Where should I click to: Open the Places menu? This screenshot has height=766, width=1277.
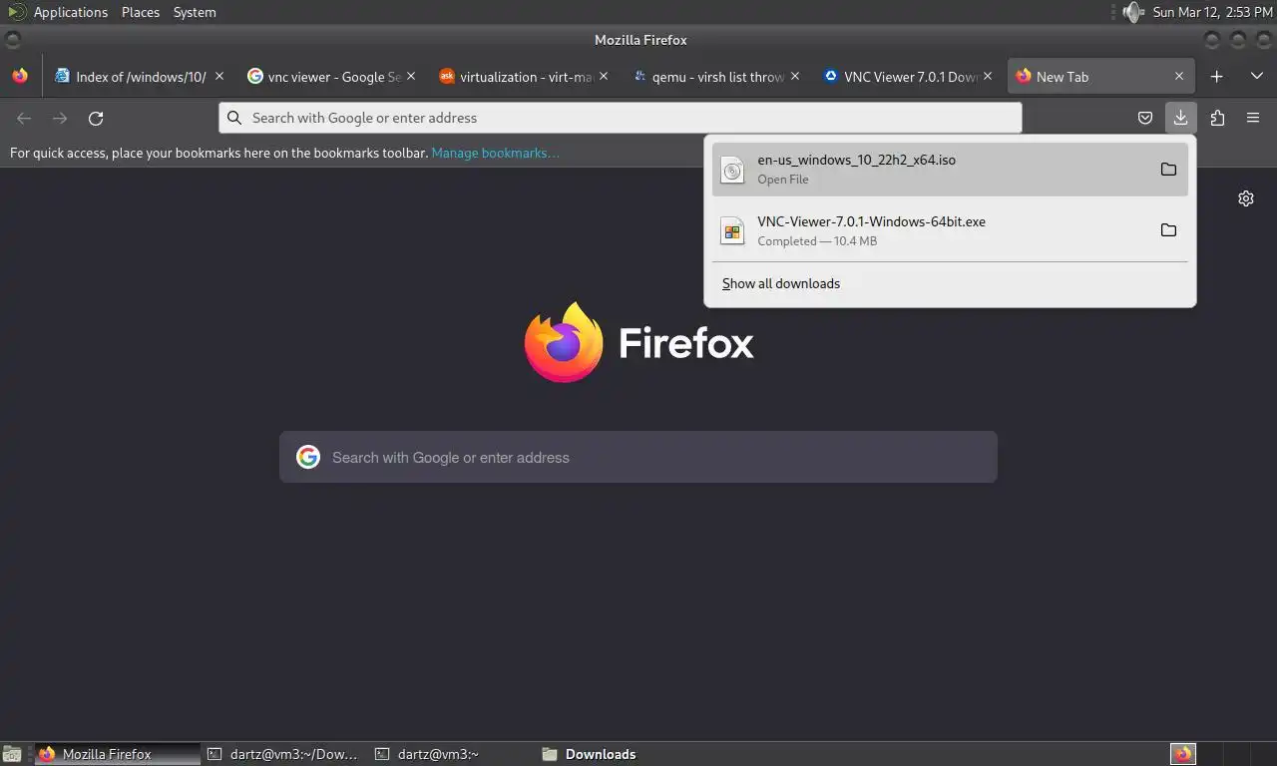pos(141,12)
